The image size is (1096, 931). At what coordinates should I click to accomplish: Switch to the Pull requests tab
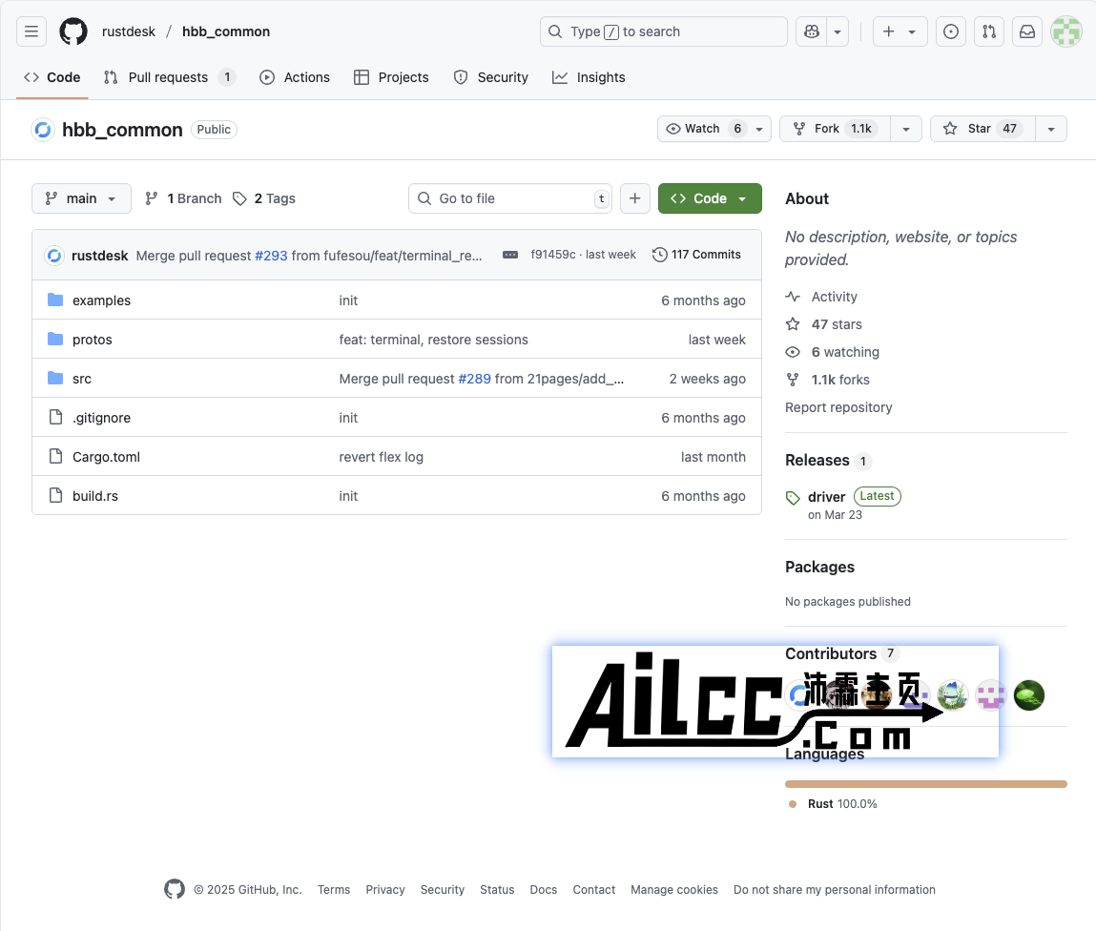pyautogui.click(x=169, y=77)
